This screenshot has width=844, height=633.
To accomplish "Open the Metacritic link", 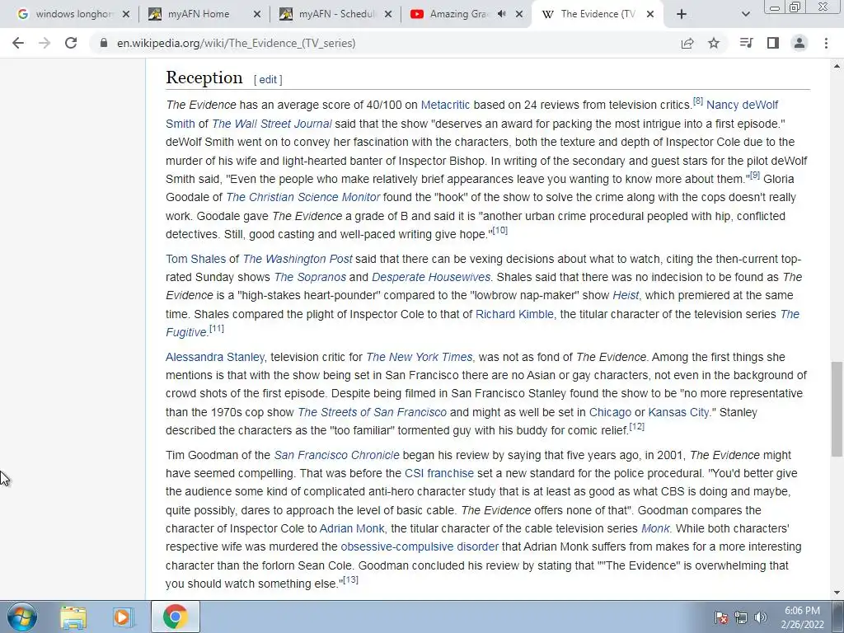I will click(x=445, y=105).
